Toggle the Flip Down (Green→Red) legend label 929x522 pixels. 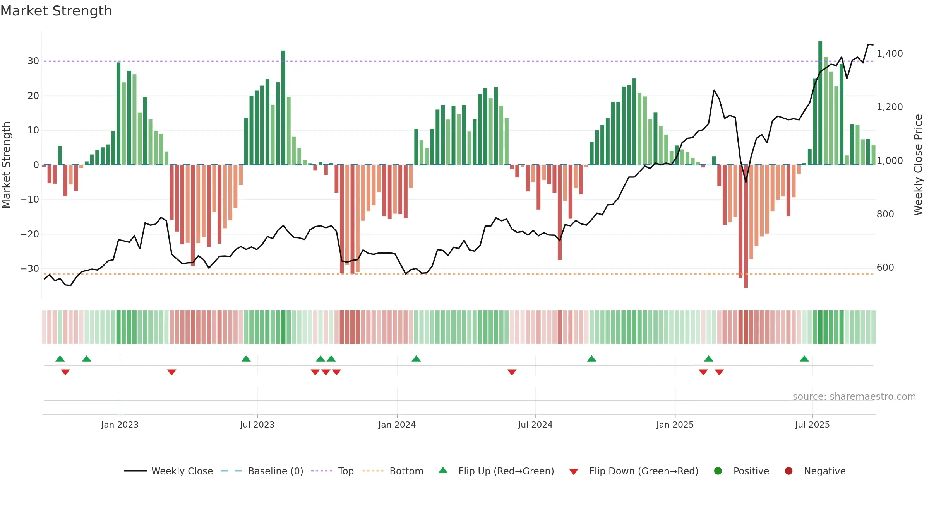(644, 471)
